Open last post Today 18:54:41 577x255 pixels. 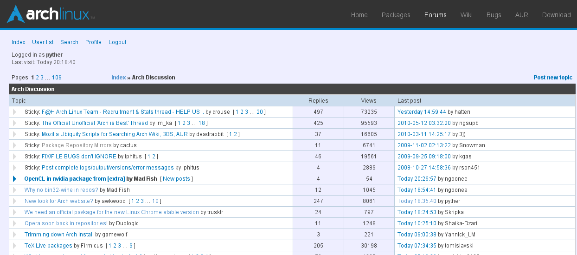pos(417,190)
